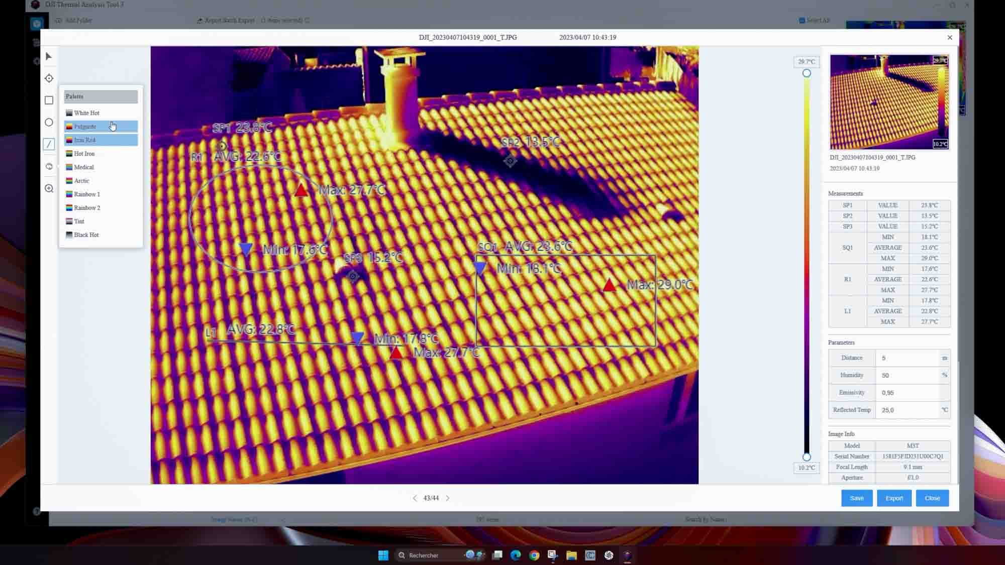Select the circle measurement tool

coord(49,122)
